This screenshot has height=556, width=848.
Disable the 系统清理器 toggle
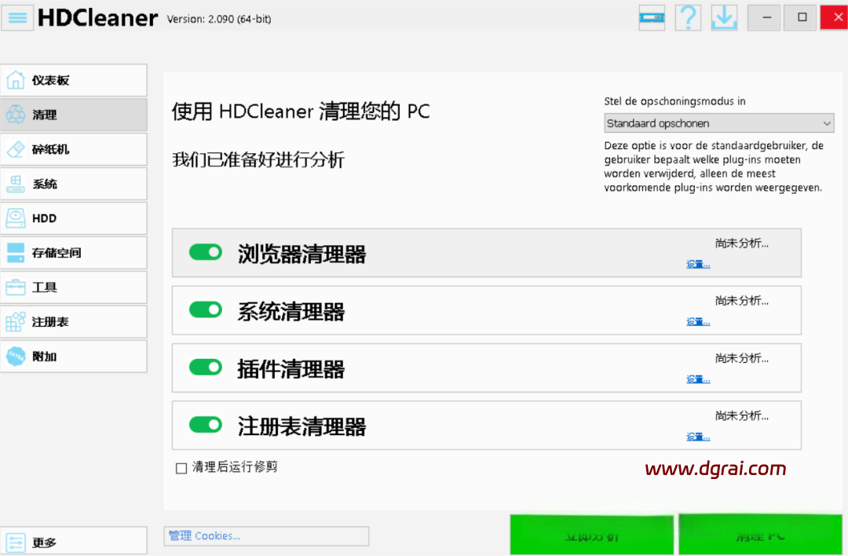206,309
